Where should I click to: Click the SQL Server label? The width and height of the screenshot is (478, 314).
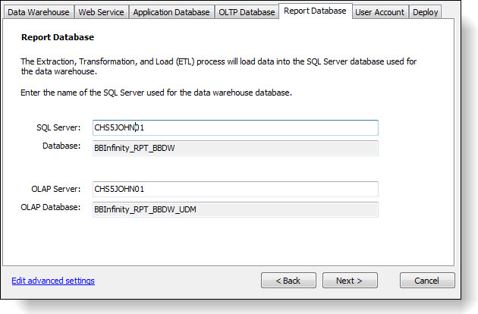[58, 127]
